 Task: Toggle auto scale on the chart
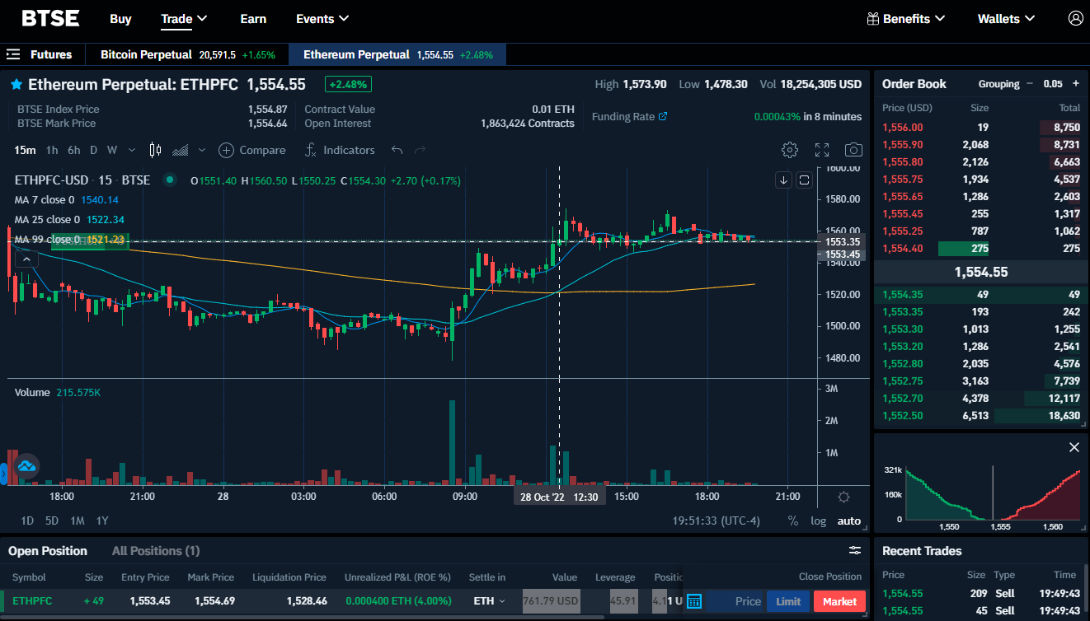tap(849, 521)
